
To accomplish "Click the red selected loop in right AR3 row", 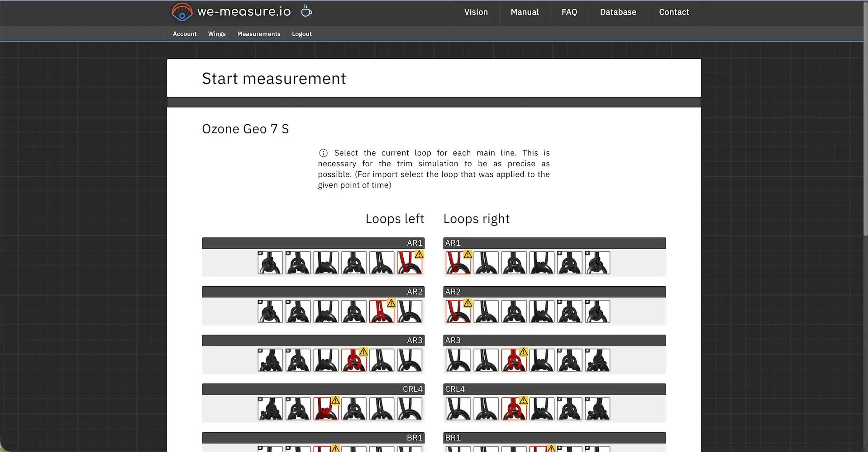I will tap(514, 361).
